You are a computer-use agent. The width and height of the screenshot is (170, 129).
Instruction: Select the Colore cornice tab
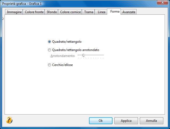70,12
